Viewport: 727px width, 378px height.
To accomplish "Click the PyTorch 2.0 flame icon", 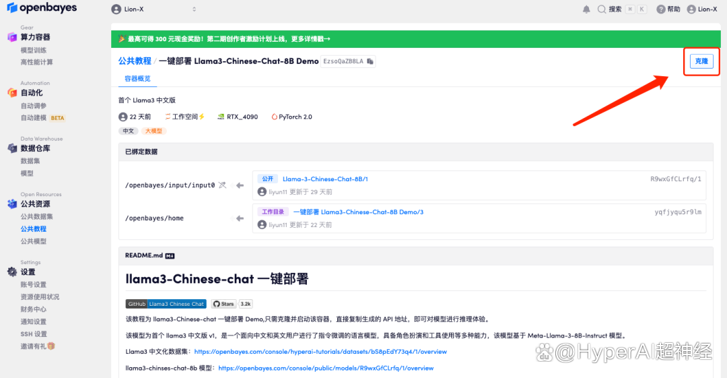I will 274,117.
